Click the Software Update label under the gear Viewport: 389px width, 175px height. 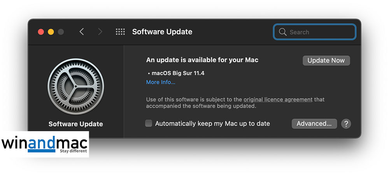[76, 124]
